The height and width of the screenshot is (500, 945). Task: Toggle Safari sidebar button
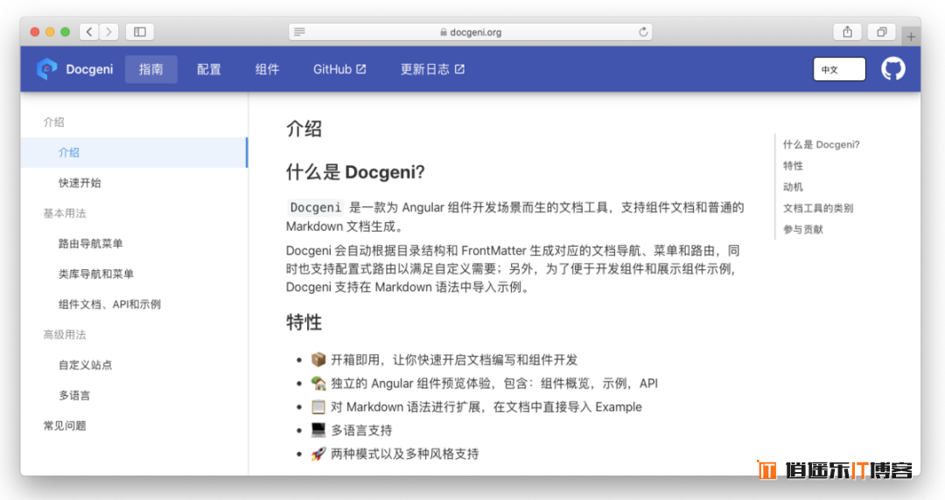[x=140, y=32]
